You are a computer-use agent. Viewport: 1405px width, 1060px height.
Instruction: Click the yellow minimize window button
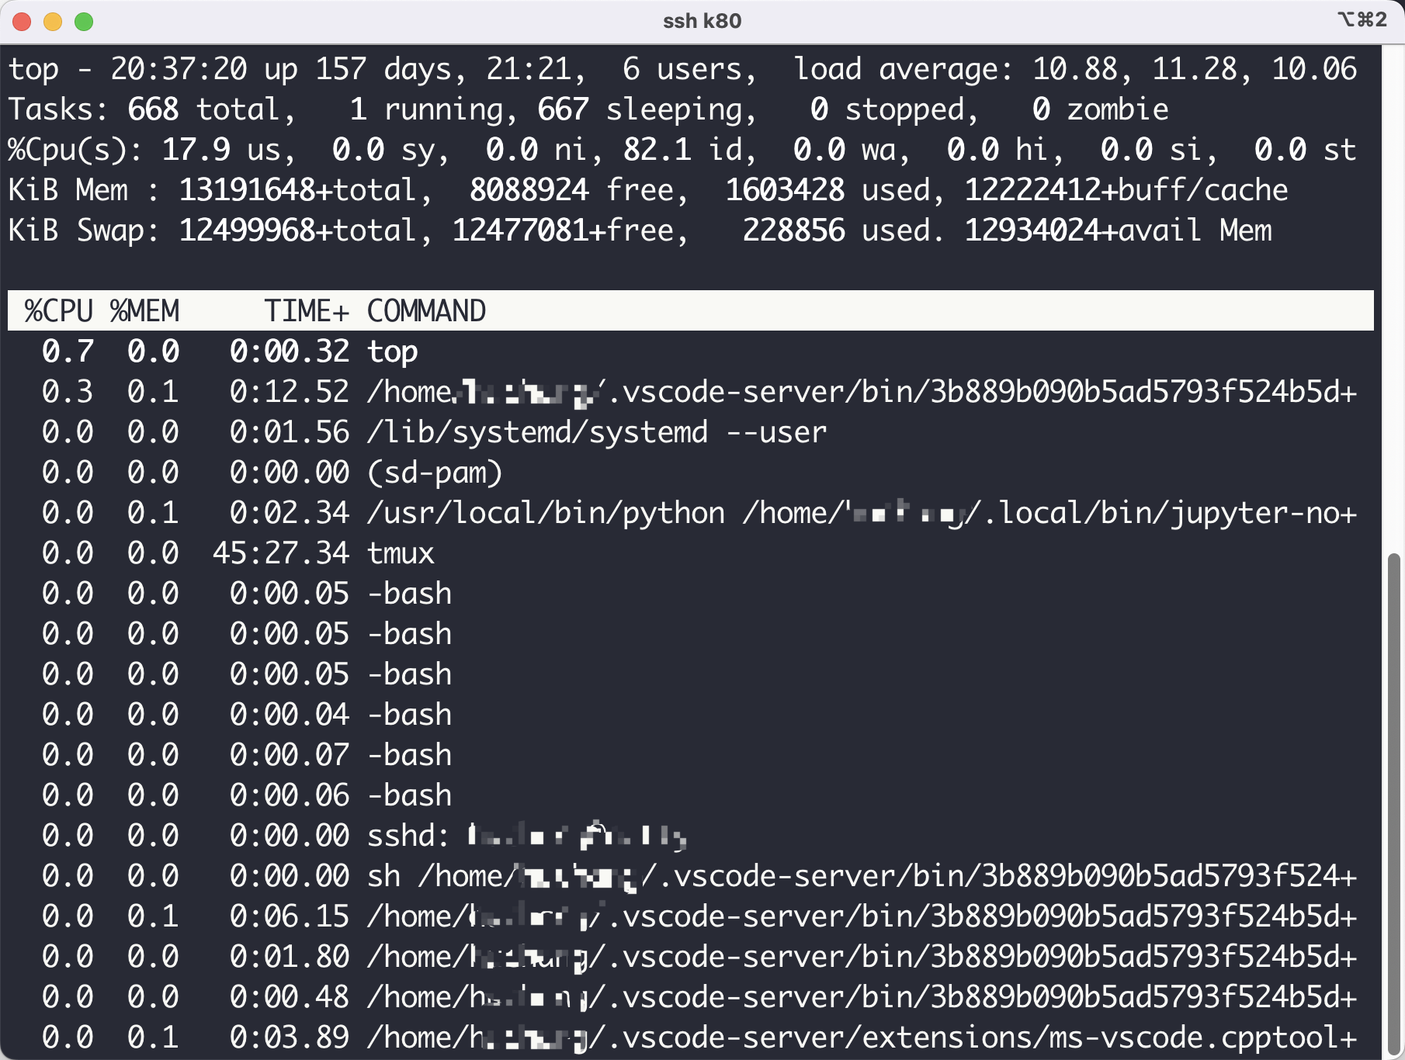(53, 22)
